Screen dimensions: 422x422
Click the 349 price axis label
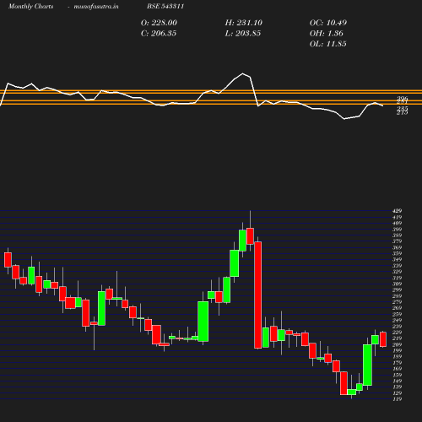[x=398, y=260]
